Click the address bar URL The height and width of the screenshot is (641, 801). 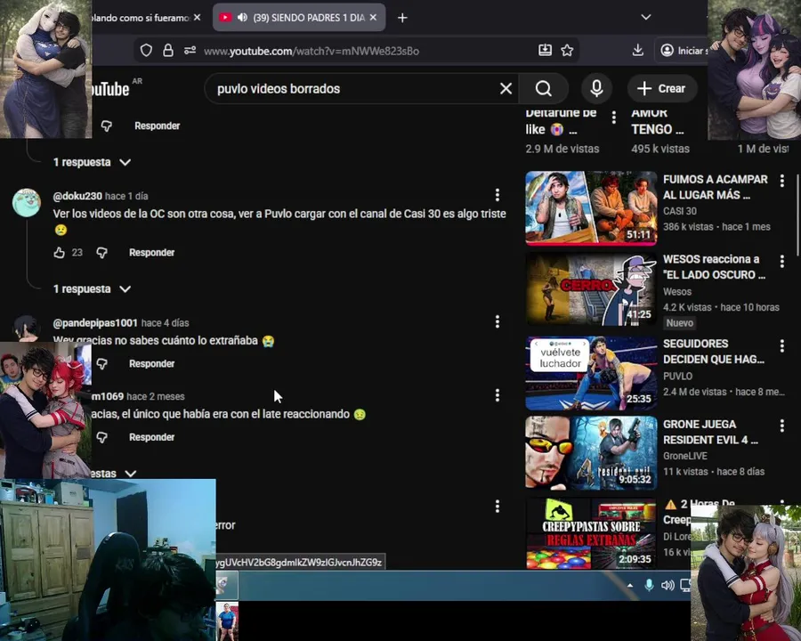(311, 51)
